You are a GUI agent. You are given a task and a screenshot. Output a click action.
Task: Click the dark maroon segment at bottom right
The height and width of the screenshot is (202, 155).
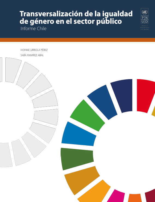coord(151,196)
